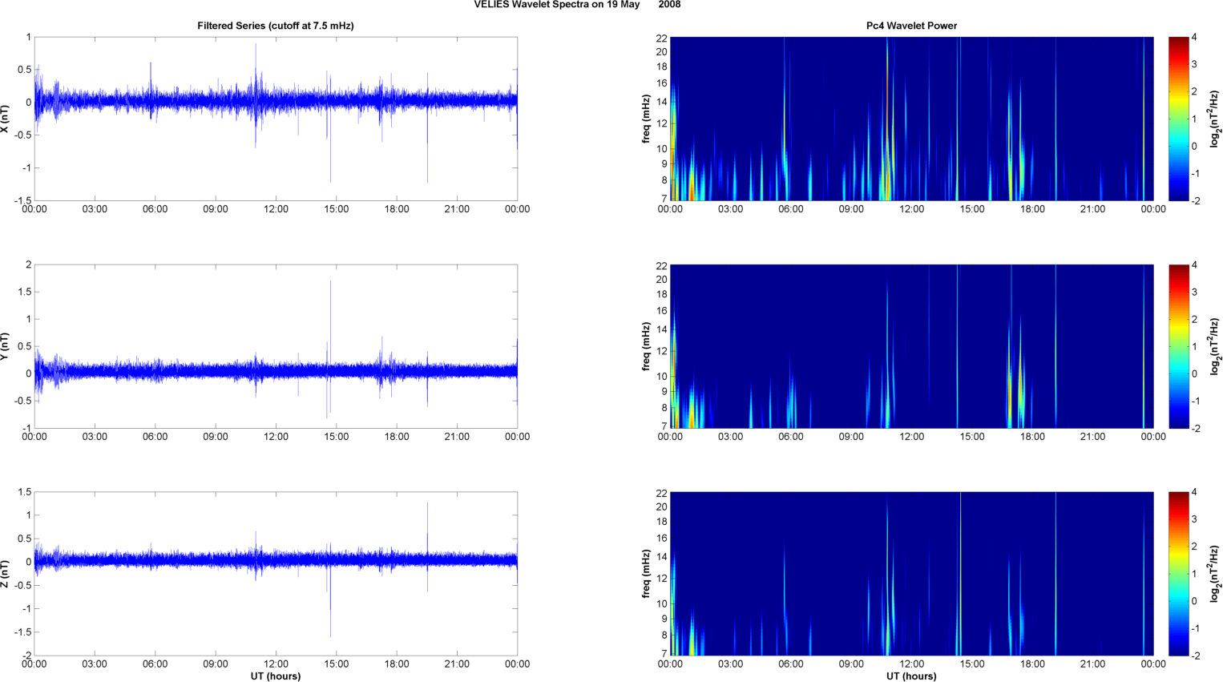Click the log2(nT²/Hz) label of the Y-component colorbar
This screenshot has height=682, width=1223.
(1215, 346)
